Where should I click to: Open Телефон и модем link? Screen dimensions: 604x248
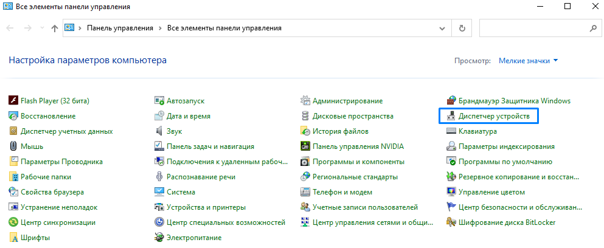[342, 192]
